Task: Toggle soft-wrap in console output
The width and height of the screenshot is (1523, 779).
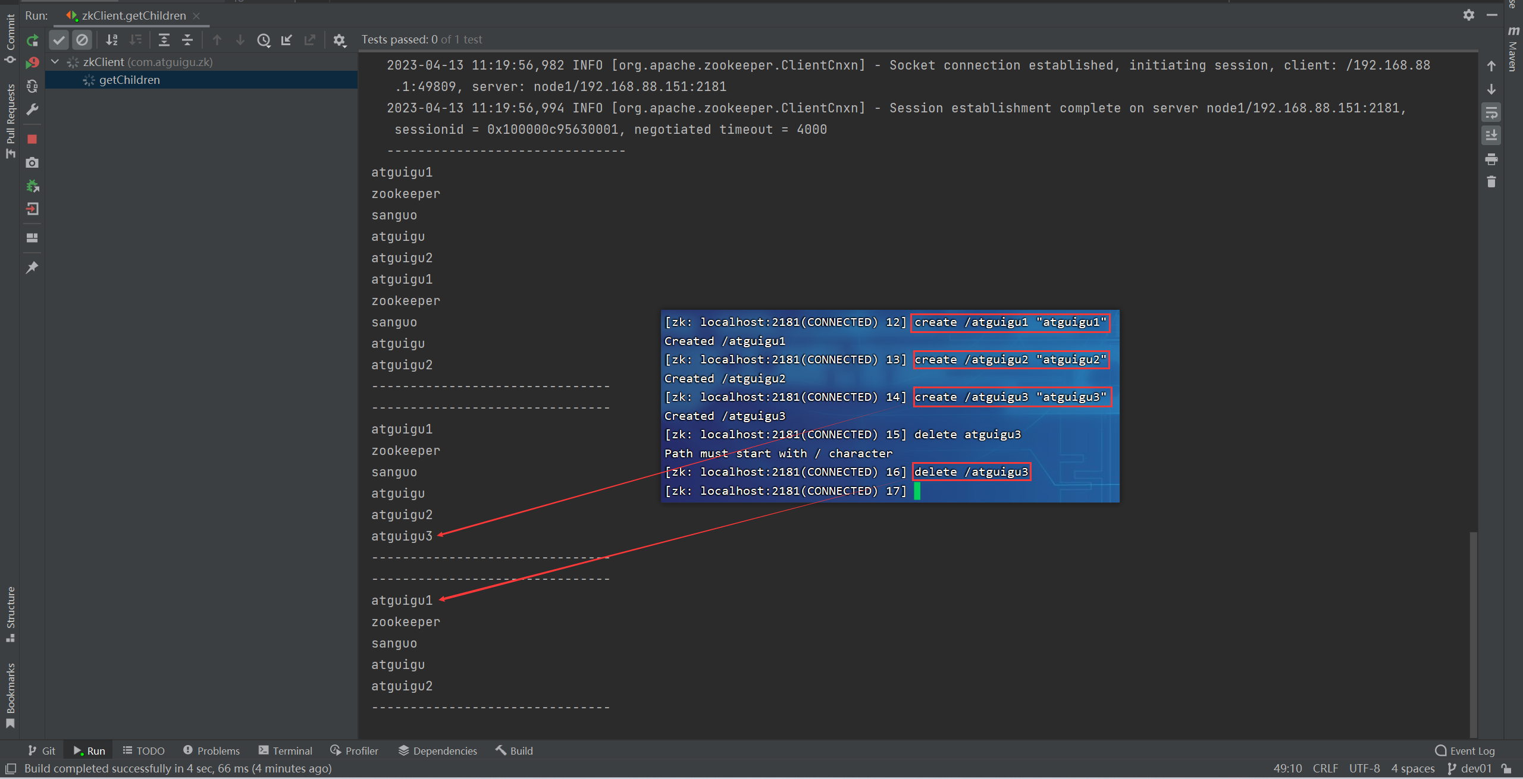Action: coord(1491,112)
